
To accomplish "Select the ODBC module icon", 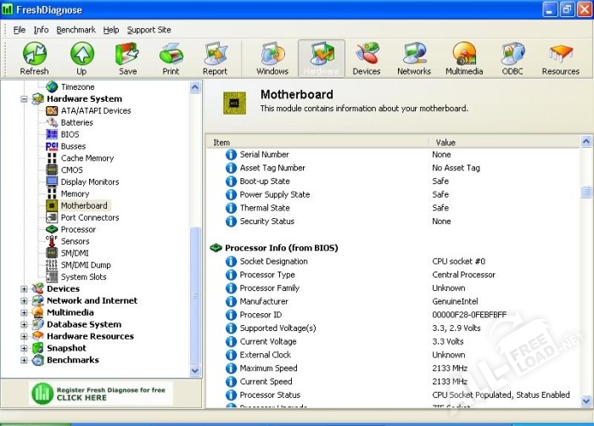I will tap(513, 58).
